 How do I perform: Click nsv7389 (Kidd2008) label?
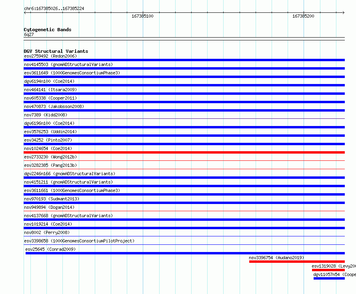pos(46,115)
